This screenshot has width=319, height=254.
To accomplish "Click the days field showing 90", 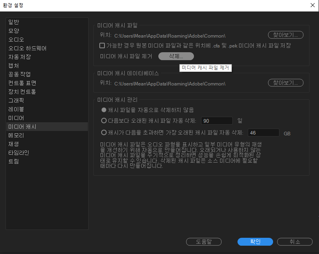I will (x=217, y=121).
